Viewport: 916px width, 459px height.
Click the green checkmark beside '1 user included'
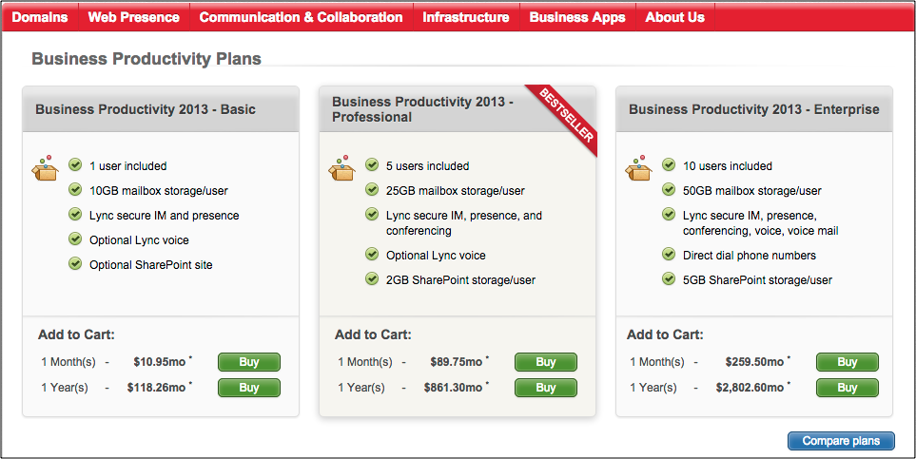pyautogui.click(x=75, y=165)
